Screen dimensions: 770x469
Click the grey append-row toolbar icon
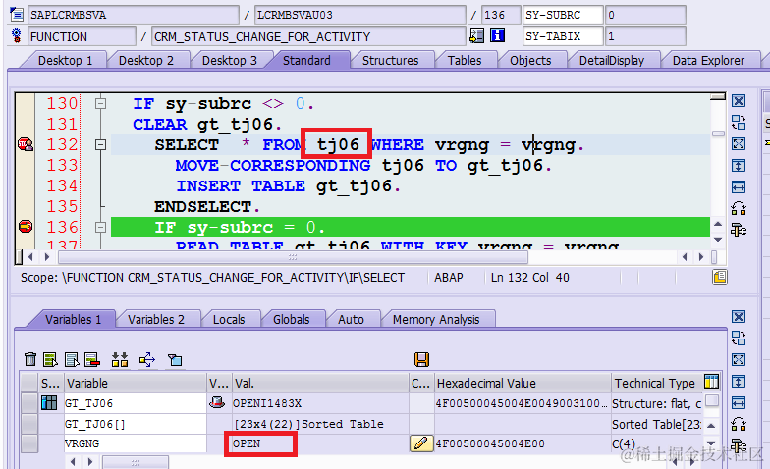[x=72, y=359]
